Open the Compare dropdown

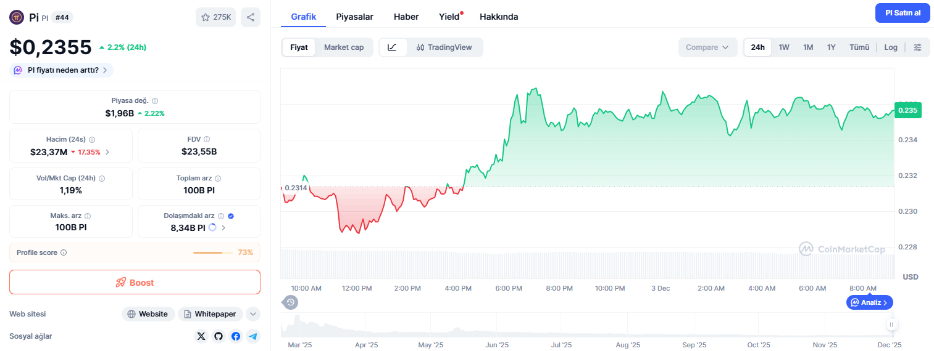707,47
